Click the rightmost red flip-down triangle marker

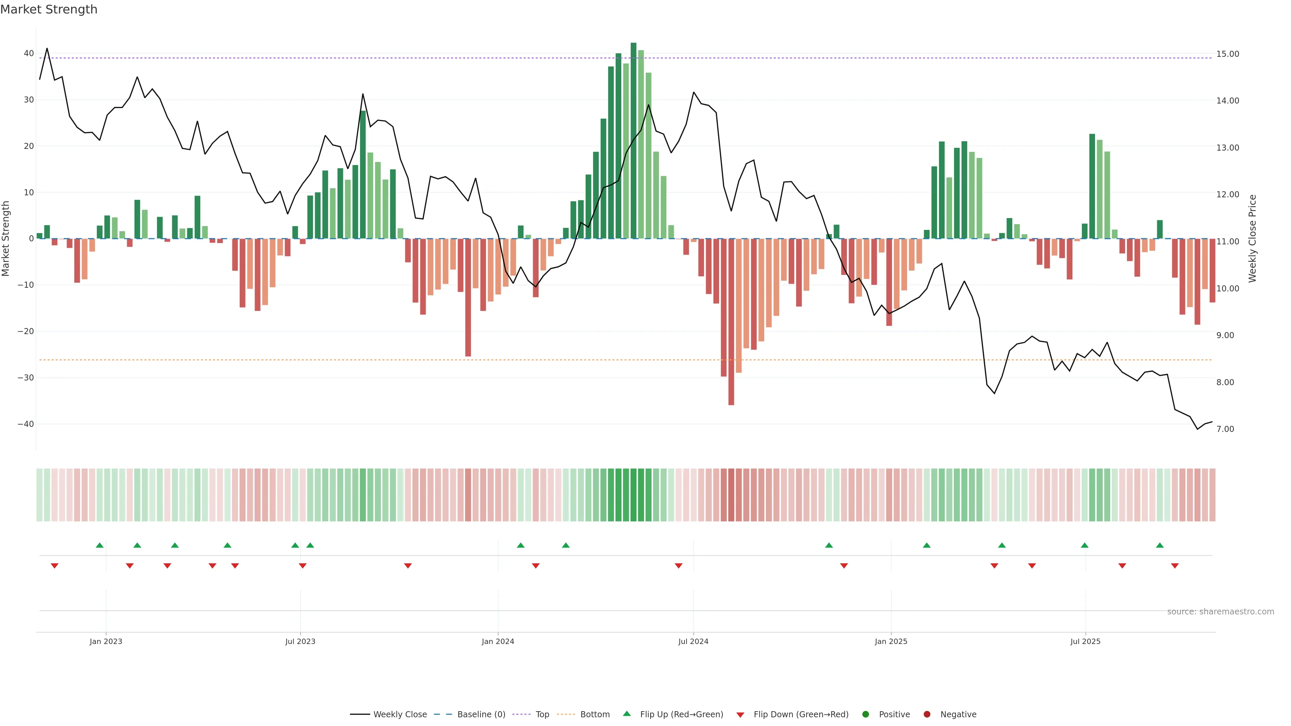[1175, 566]
